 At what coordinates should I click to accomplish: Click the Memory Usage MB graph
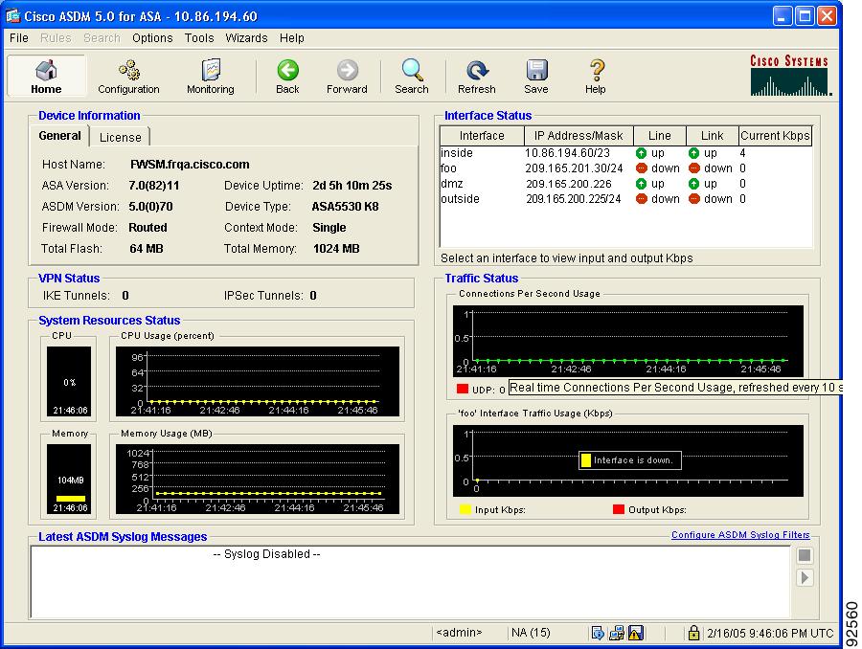click(x=258, y=480)
